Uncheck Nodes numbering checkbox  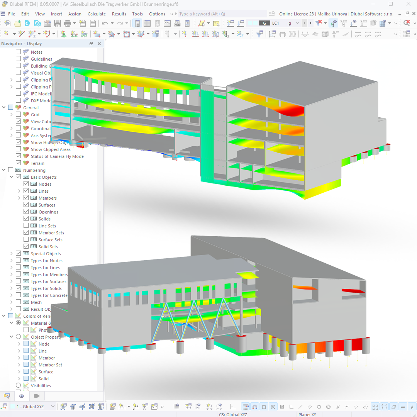point(26,184)
